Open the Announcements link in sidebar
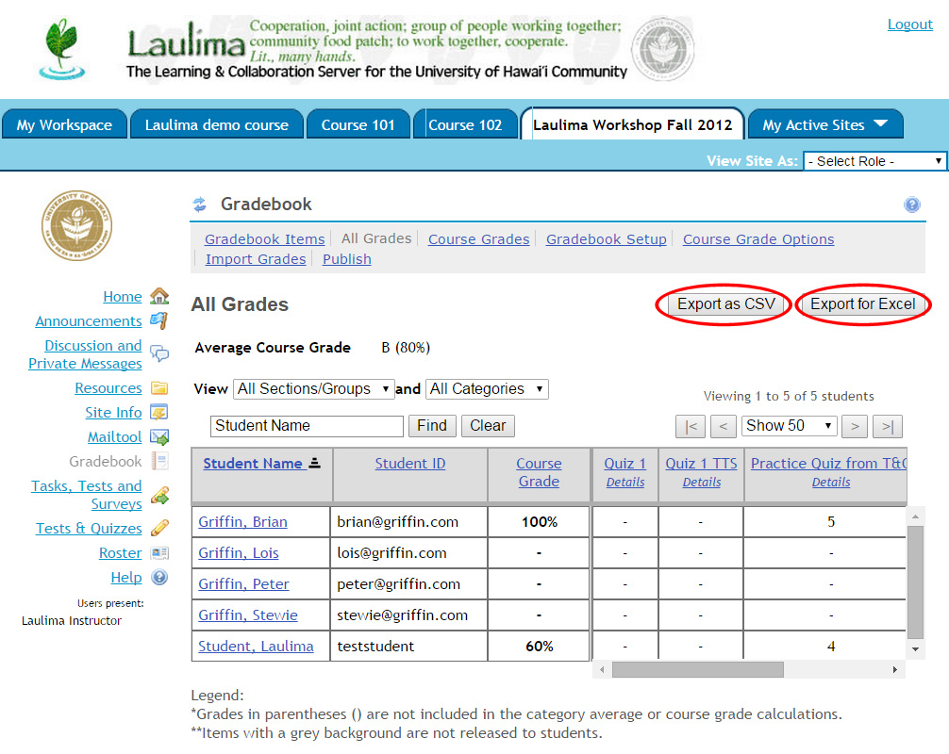949x754 pixels. click(x=89, y=321)
